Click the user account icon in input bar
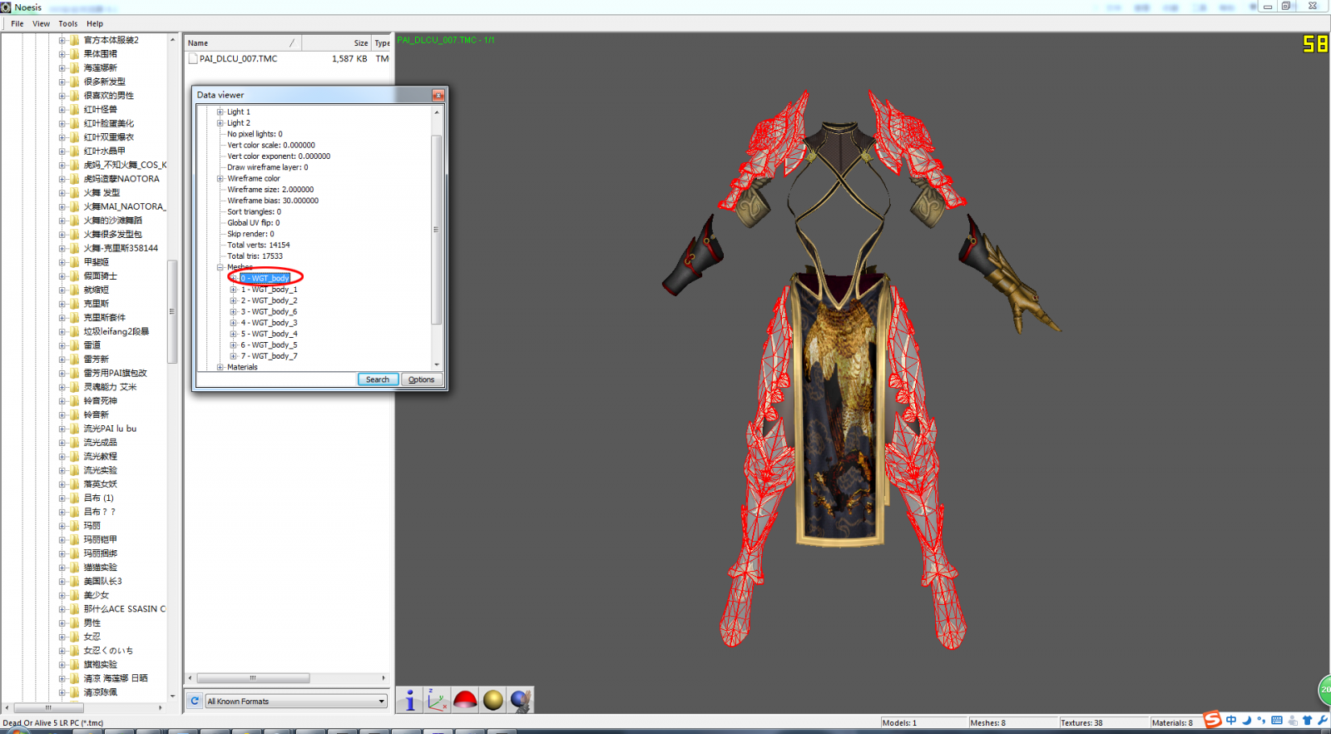This screenshot has height=734, width=1331. (1292, 721)
